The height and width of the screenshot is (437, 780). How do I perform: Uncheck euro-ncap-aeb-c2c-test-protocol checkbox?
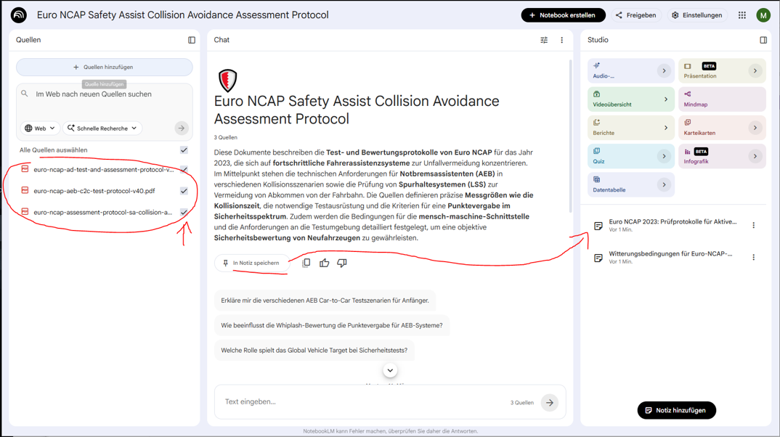coord(184,190)
